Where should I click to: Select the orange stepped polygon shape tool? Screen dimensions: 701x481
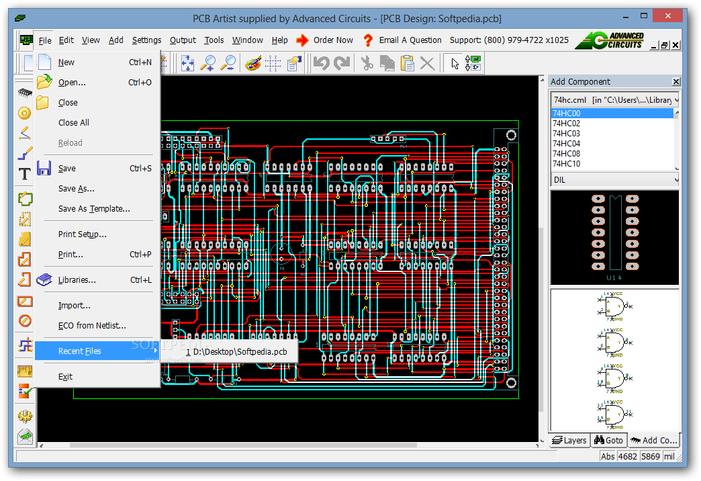click(25, 259)
